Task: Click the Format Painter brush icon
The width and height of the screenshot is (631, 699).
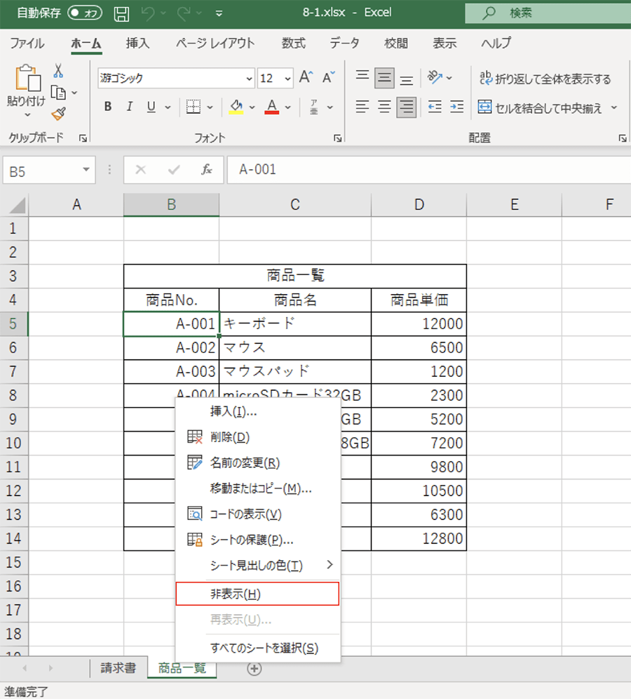Action: coord(58,114)
